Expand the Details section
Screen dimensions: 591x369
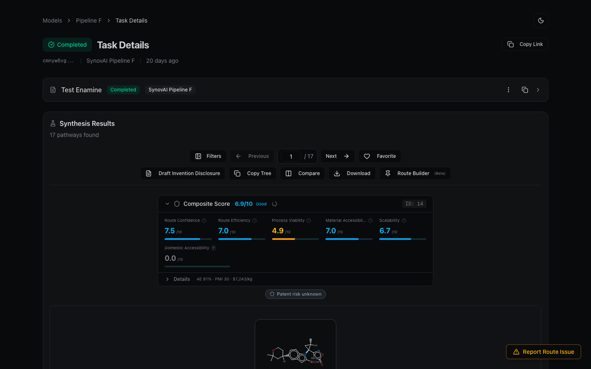pos(178,279)
